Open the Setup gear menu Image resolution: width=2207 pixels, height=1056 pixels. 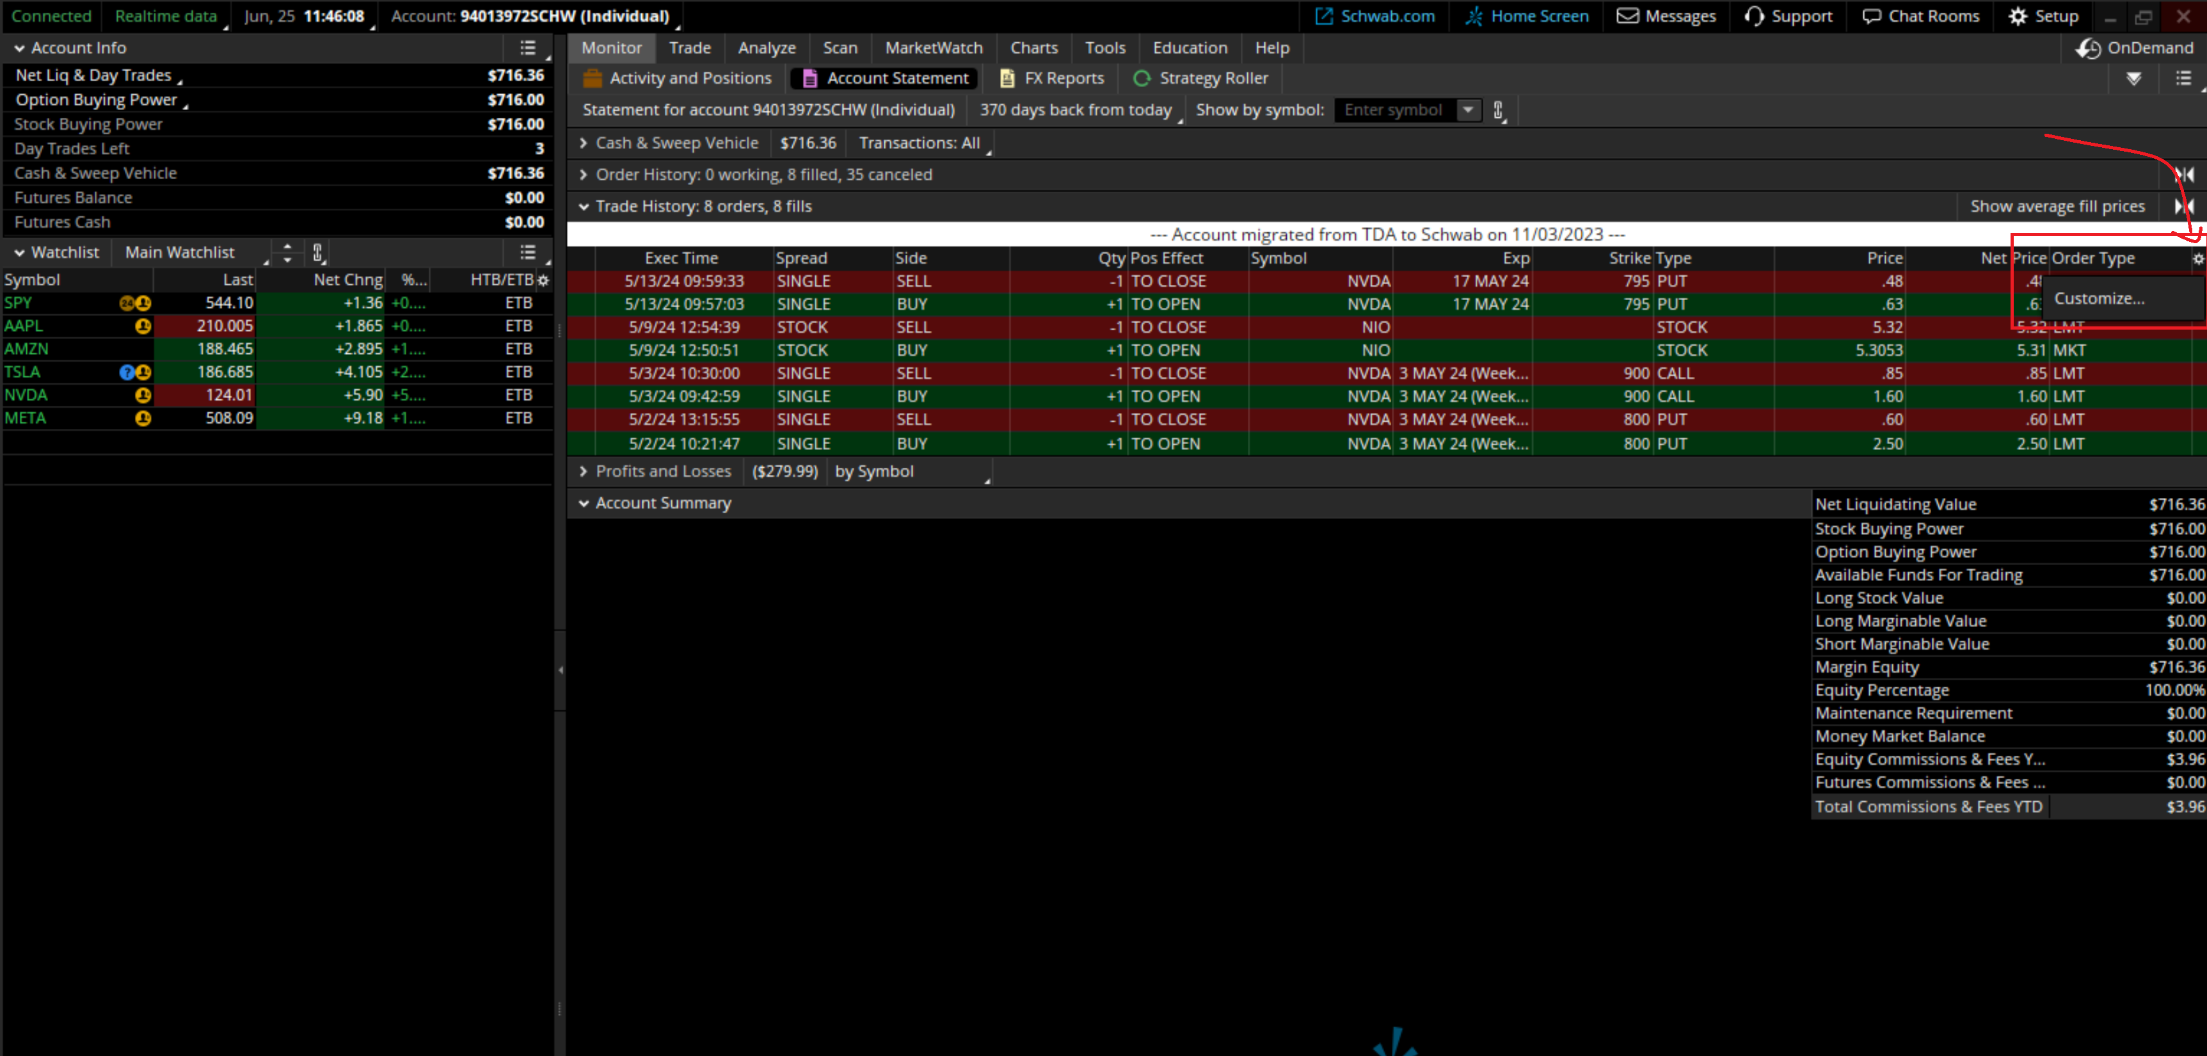pos(2018,16)
